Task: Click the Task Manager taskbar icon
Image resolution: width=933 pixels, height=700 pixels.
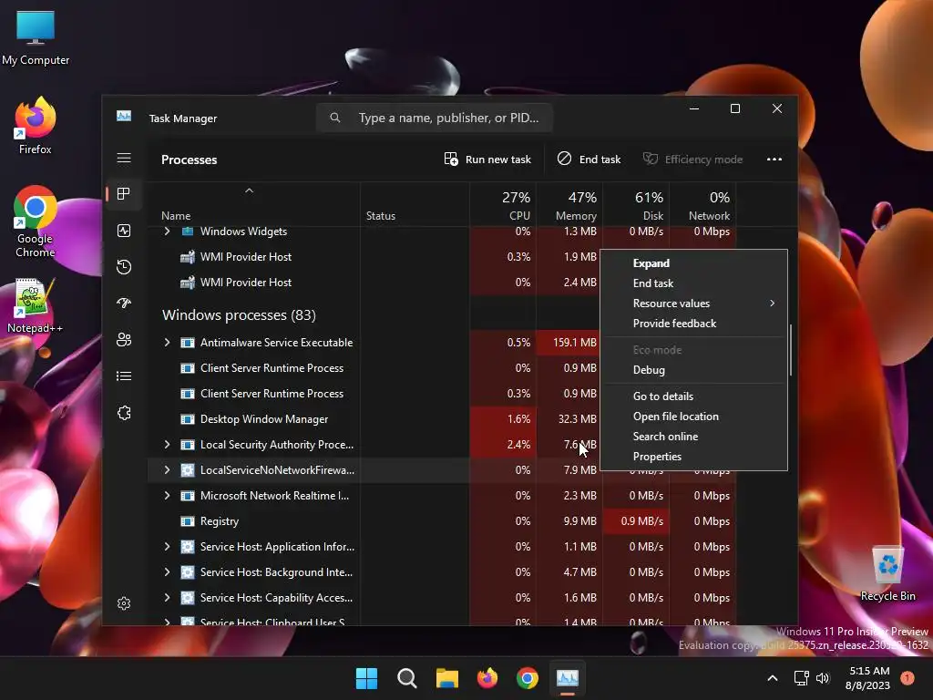Action: click(567, 678)
